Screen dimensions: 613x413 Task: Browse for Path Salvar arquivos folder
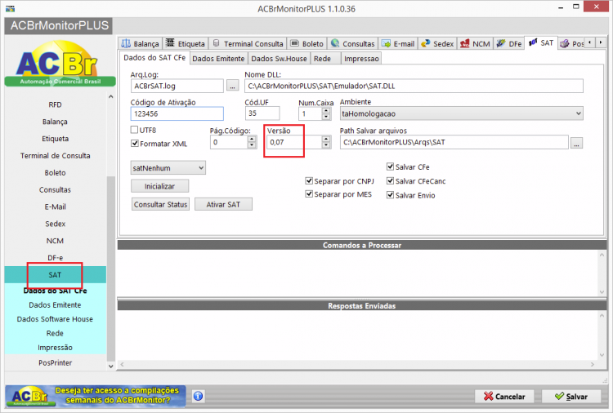[x=576, y=143]
